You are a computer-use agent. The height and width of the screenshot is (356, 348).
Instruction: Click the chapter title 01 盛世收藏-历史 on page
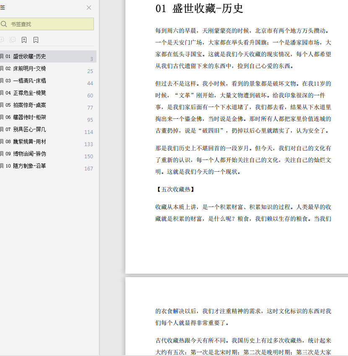199,8
